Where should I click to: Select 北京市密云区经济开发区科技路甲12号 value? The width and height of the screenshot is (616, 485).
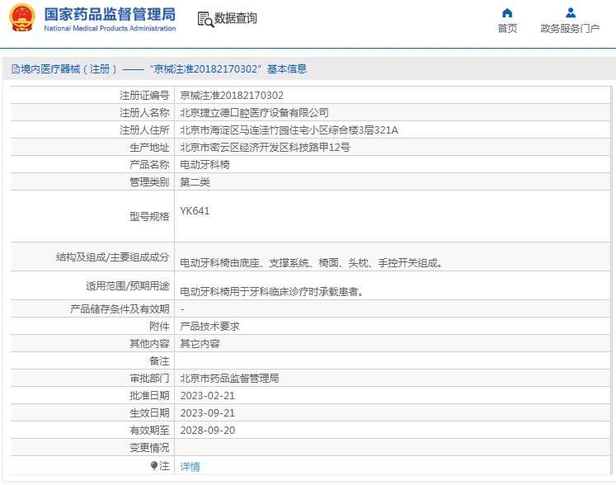point(266,148)
